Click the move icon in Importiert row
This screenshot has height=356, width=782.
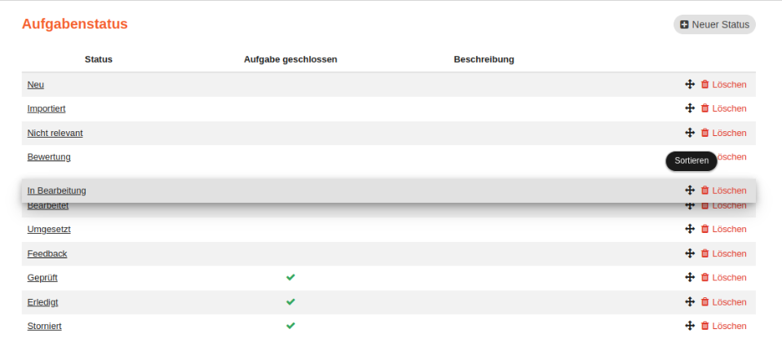(690, 108)
